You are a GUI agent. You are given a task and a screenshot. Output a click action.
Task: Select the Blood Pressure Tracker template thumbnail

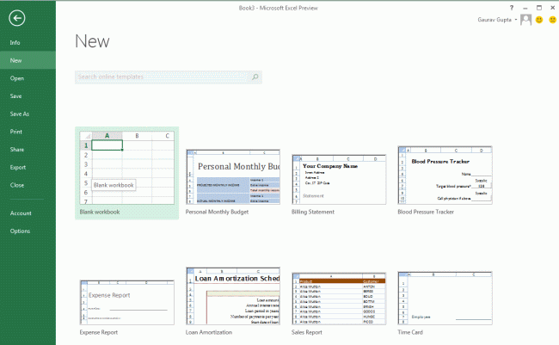(x=445, y=176)
